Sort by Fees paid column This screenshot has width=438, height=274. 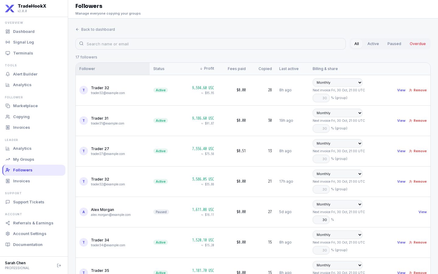tap(237, 69)
